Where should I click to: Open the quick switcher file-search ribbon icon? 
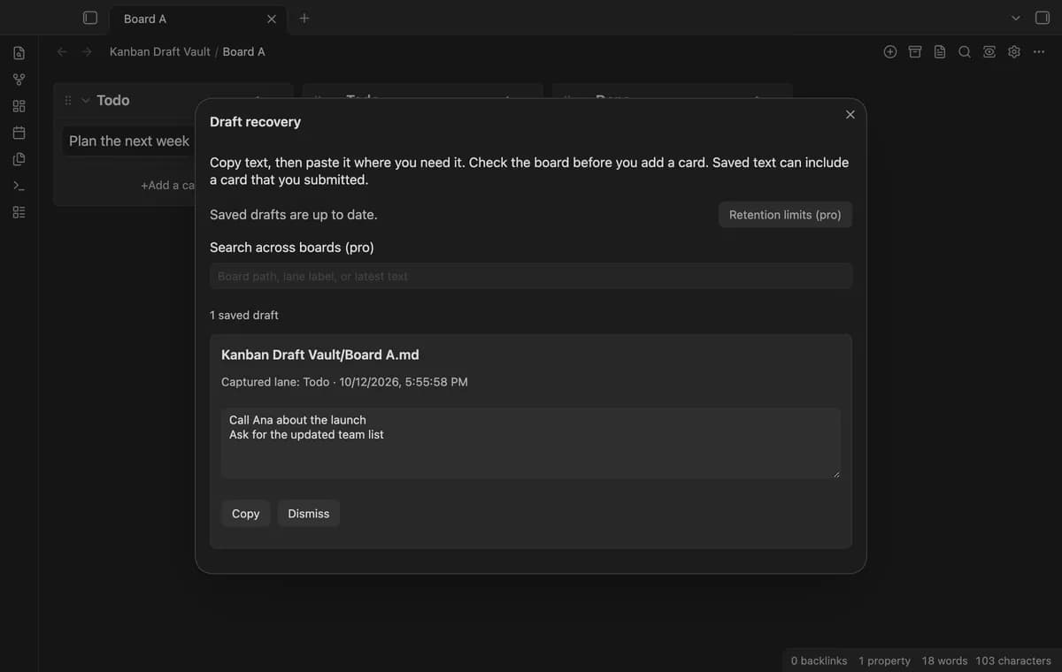[x=19, y=53]
